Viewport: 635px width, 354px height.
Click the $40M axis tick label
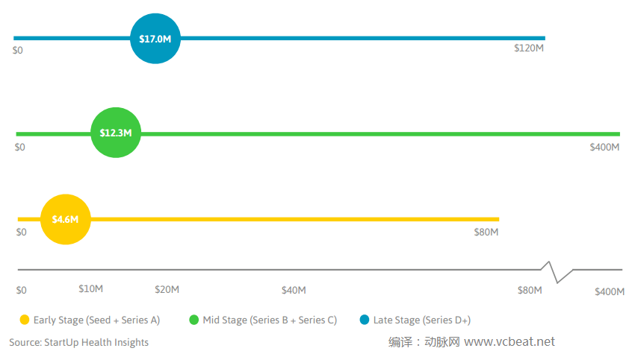[294, 290]
